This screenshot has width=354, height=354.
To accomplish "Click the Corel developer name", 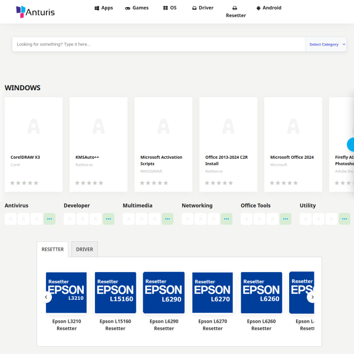I will pyautogui.click(x=15, y=165).
